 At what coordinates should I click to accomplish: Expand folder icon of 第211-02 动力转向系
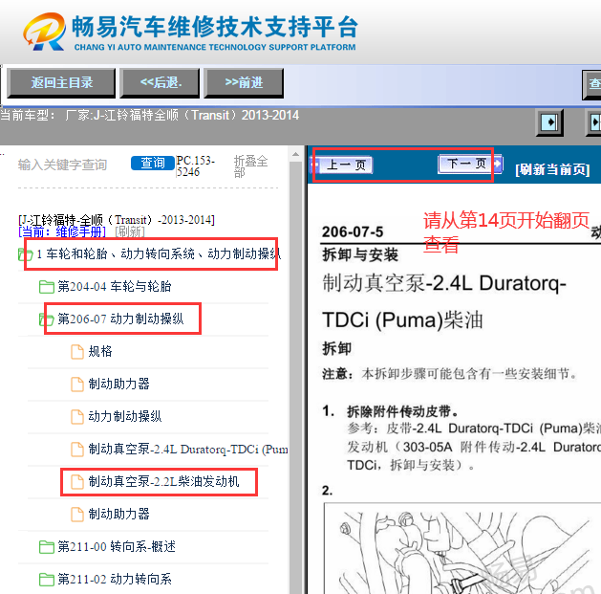click(47, 580)
